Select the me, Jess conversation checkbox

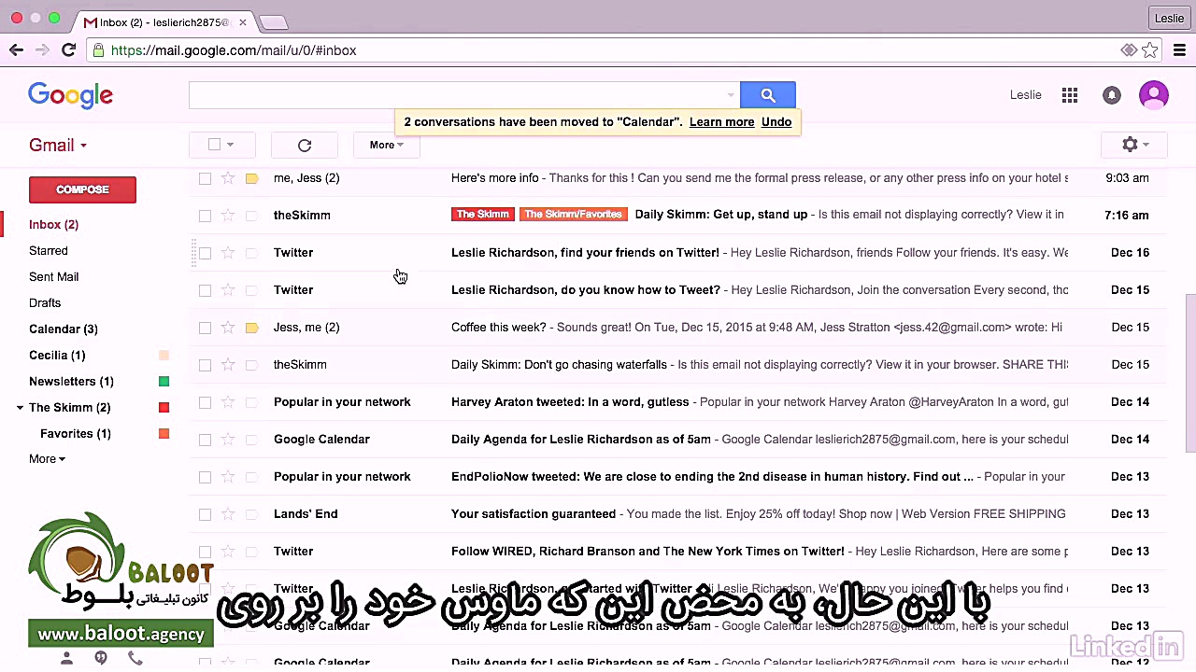[x=205, y=177]
